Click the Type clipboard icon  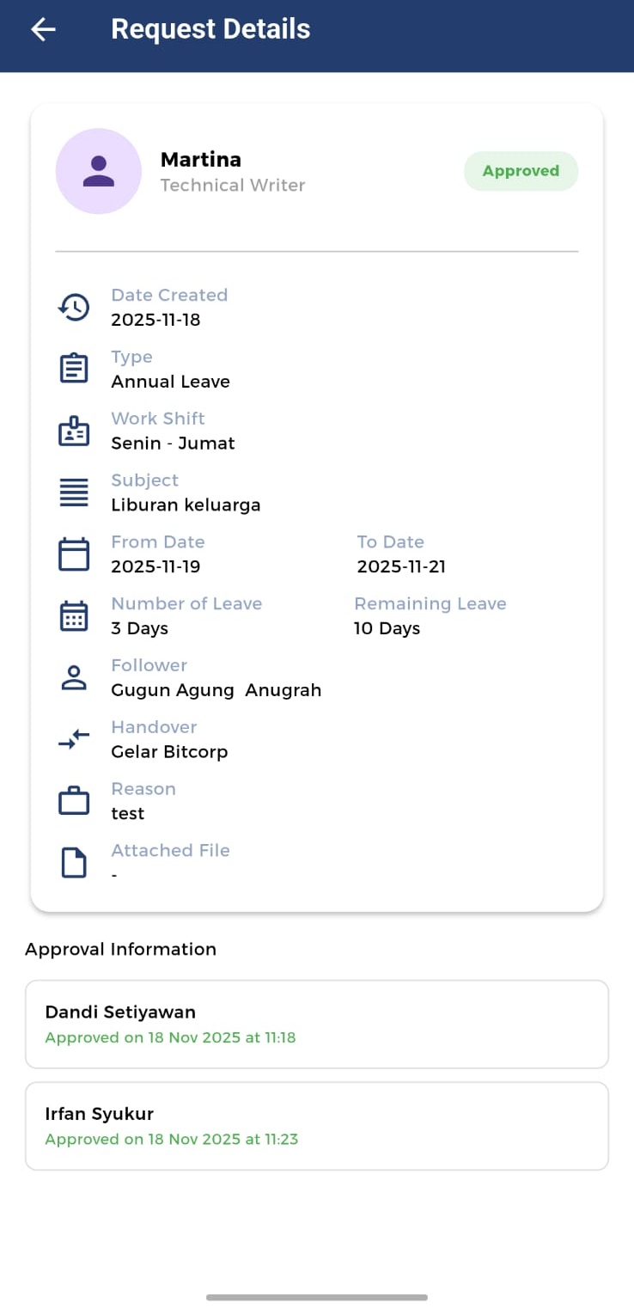[74, 369]
